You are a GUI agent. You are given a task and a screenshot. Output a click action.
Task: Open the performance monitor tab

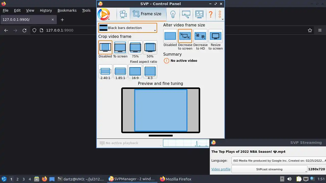pos(199,14)
